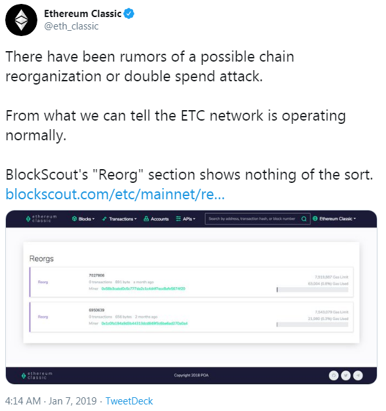Expand the Ethereum Classic network selector

(334, 218)
